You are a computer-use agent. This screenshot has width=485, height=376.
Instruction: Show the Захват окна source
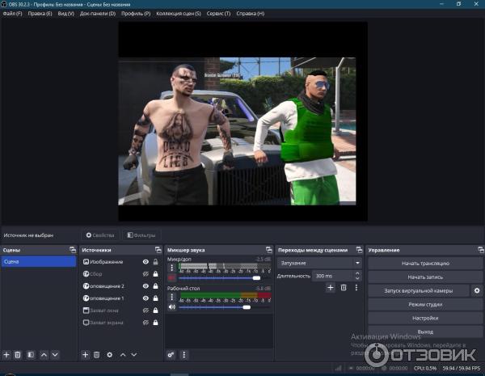145,311
